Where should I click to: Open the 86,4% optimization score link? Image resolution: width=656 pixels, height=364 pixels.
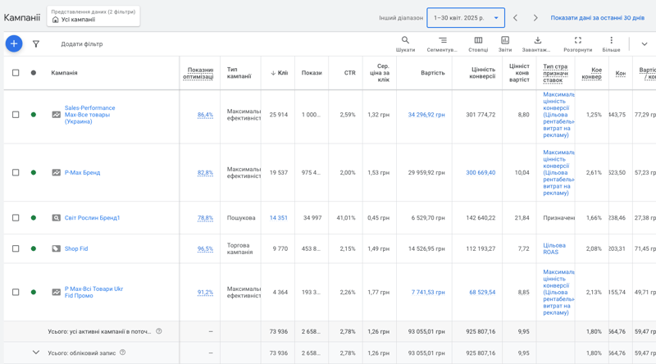click(205, 115)
